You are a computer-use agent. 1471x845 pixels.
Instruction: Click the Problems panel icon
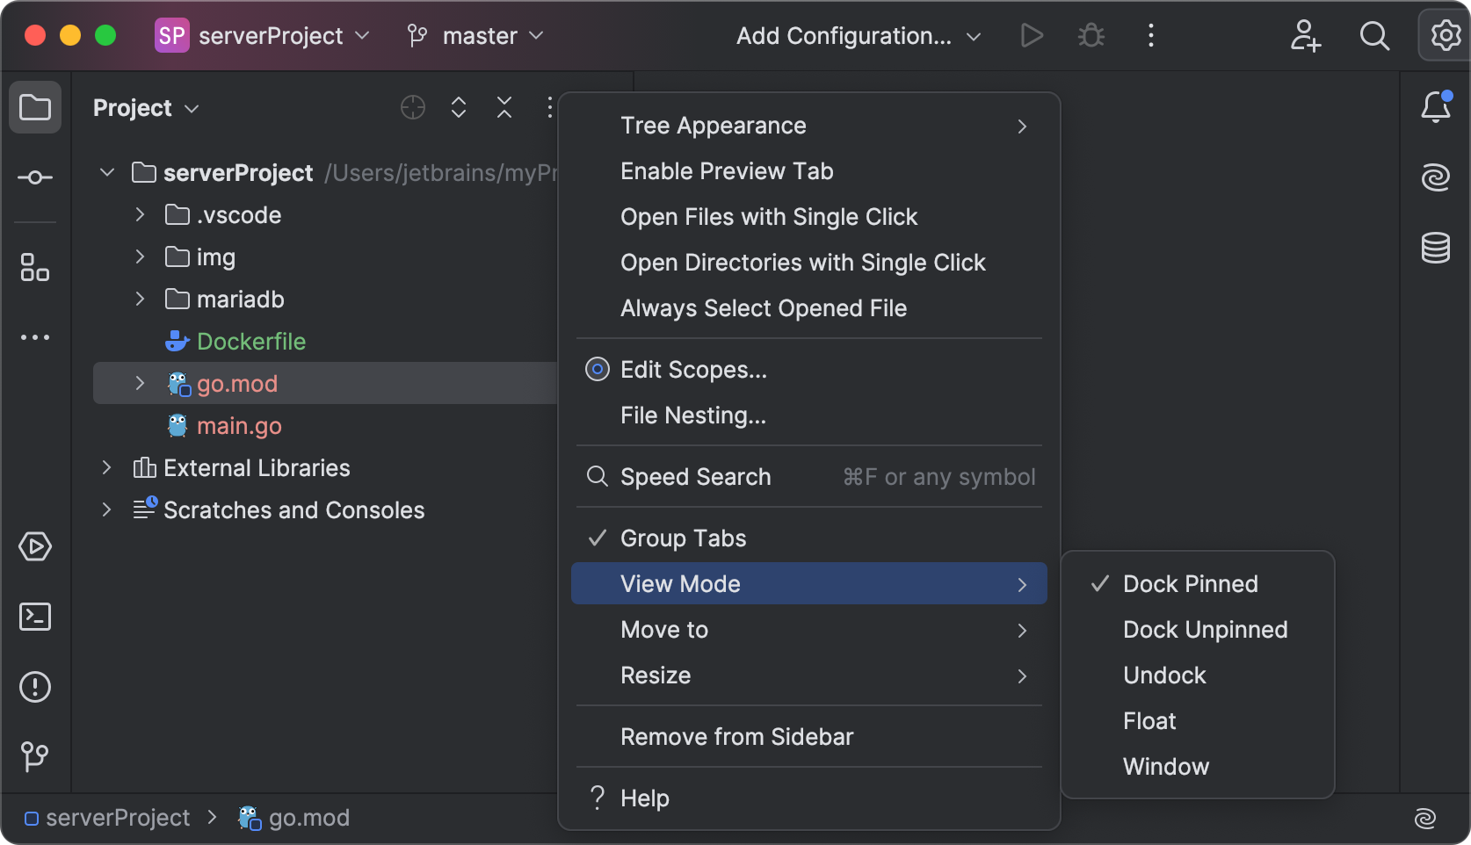(x=35, y=687)
